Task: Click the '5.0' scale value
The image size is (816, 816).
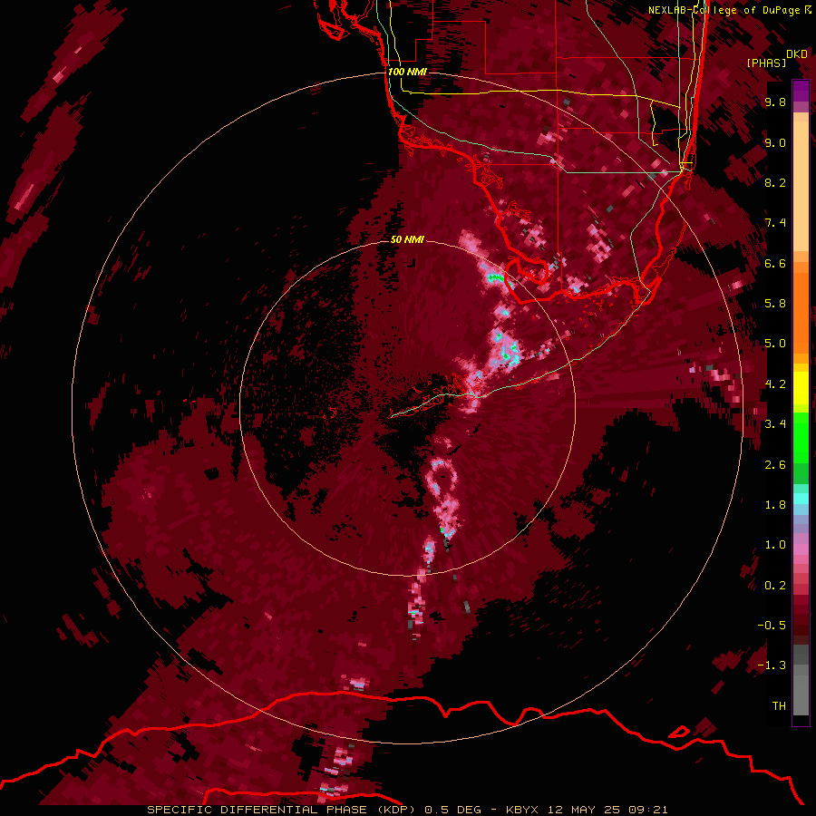Action: click(x=775, y=344)
